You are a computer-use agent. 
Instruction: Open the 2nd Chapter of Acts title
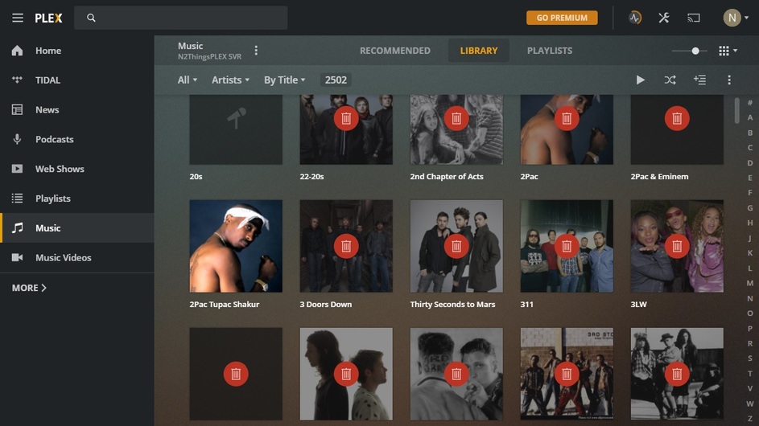447,177
